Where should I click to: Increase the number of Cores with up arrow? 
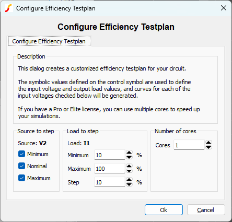click(208, 143)
